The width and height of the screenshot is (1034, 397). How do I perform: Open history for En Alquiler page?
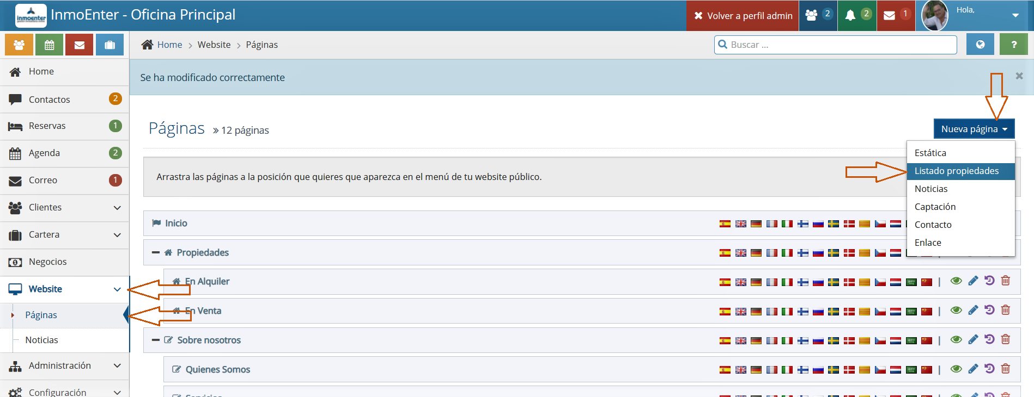[x=989, y=281]
